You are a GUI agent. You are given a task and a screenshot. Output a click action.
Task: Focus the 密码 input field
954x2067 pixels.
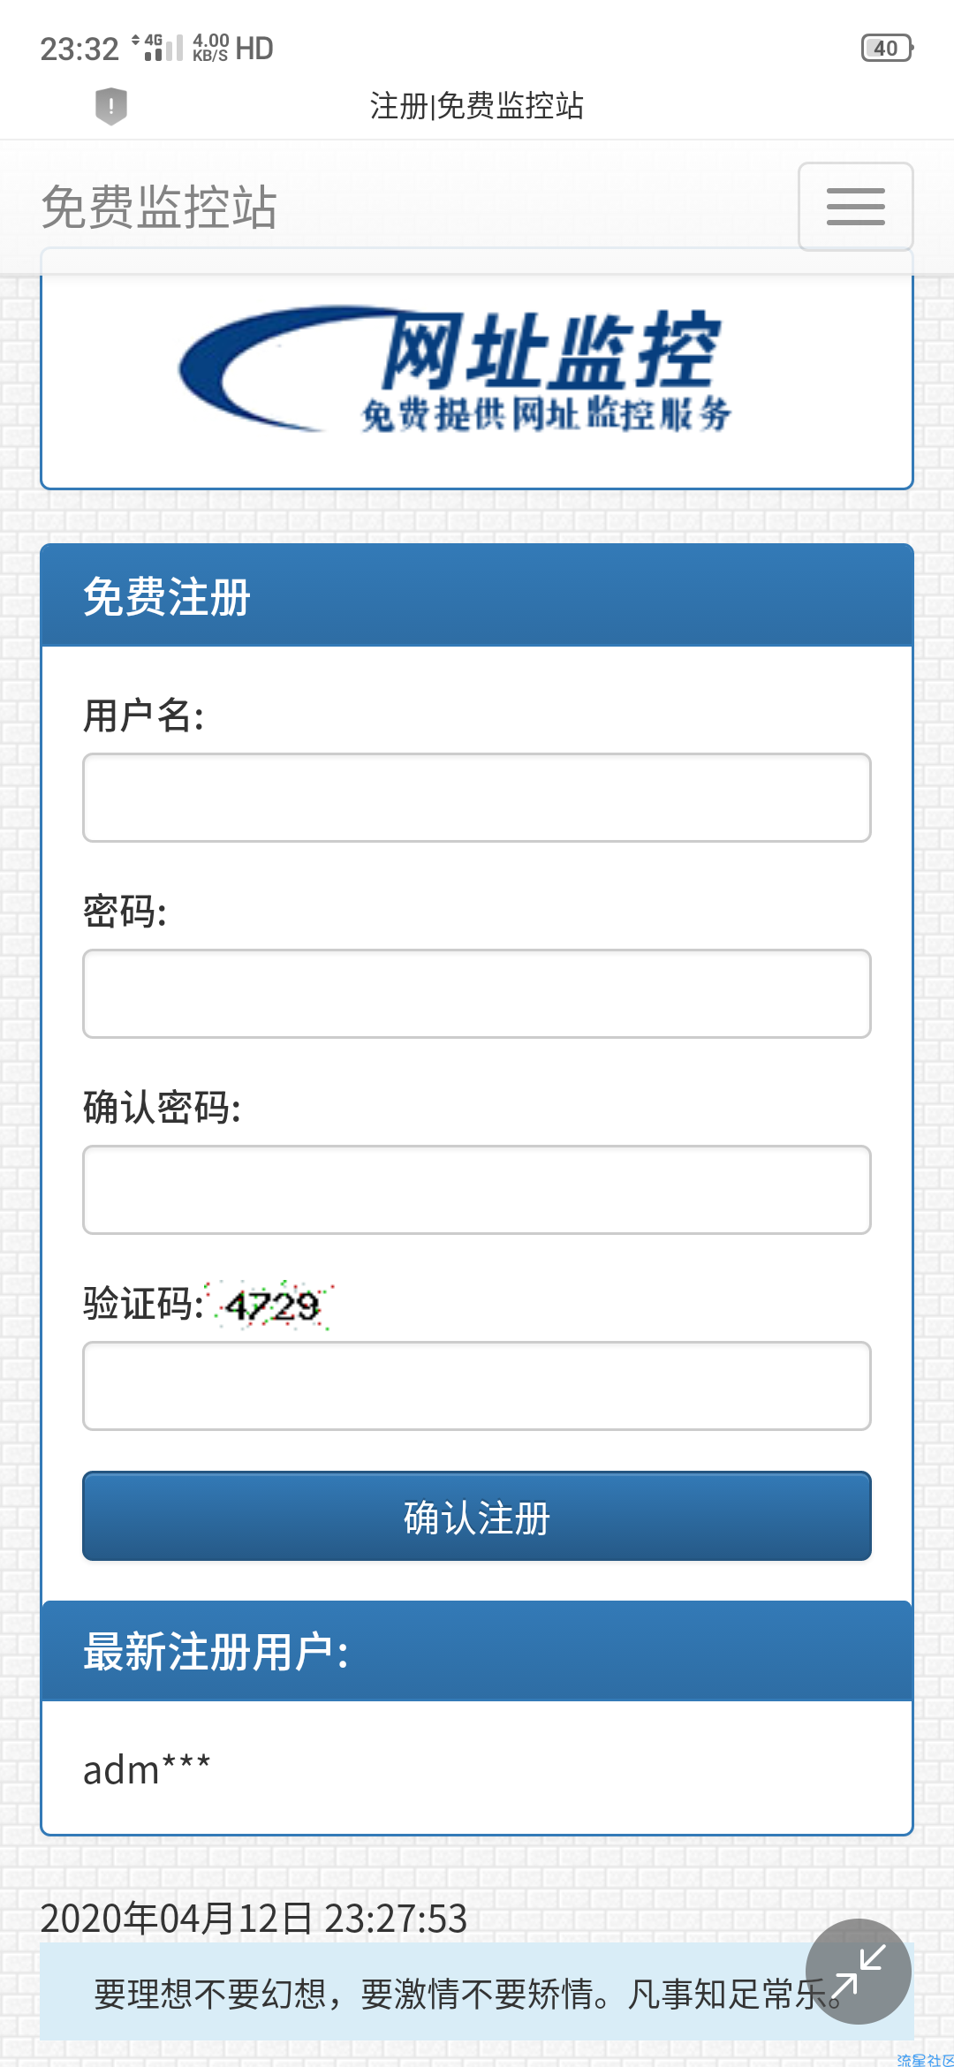pos(477,994)
